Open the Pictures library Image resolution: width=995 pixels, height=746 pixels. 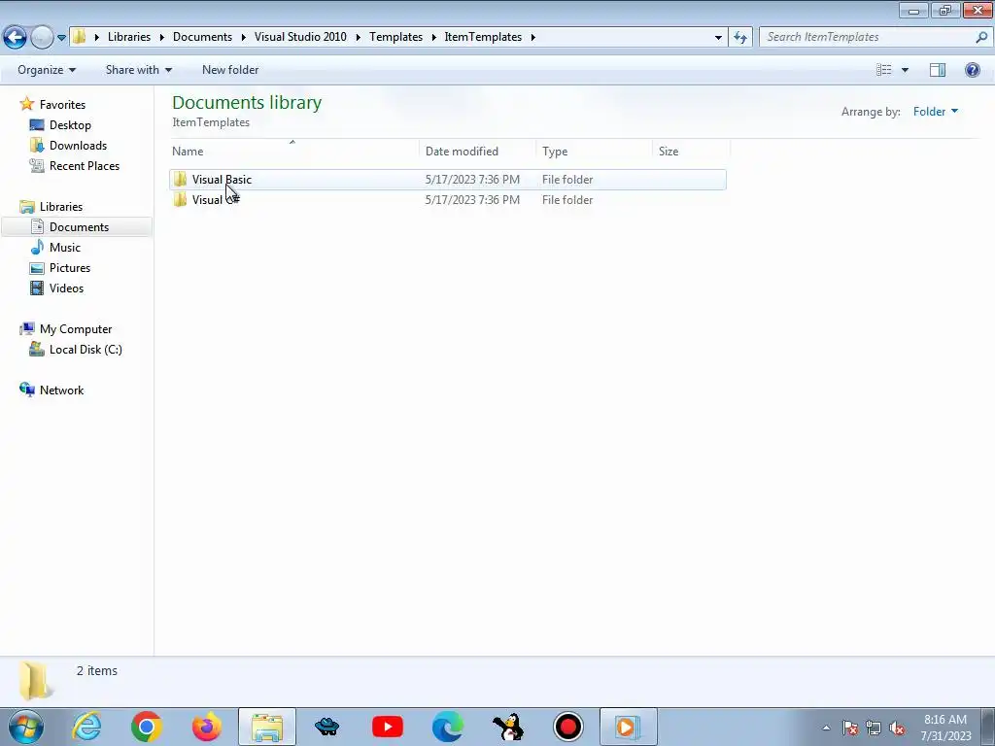click(x=70, y=268)
